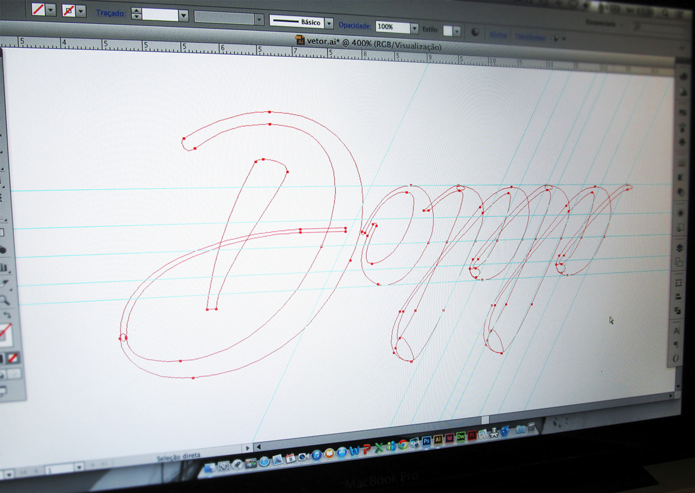The width and height of the screenshot is (695, 493).
Task: Click the Estilo style swatch
Action: tap(448, 31)
